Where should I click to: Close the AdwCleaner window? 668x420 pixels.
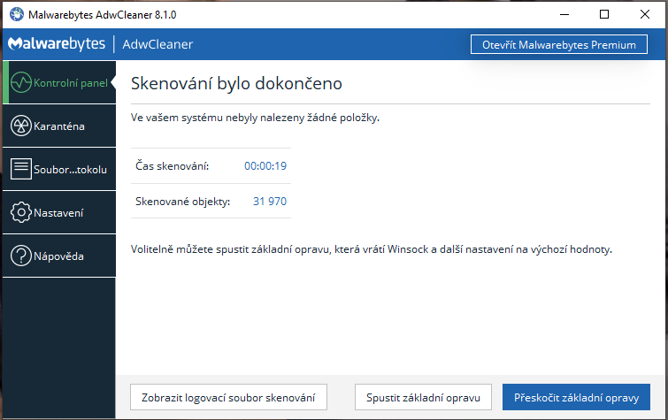click(645, 14)
